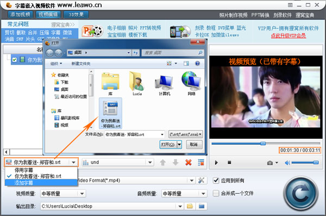Image resolution: width=326 pixels, height=216 pixels.
Task: Open the Lucia user folder
Action: coord(137,84)
